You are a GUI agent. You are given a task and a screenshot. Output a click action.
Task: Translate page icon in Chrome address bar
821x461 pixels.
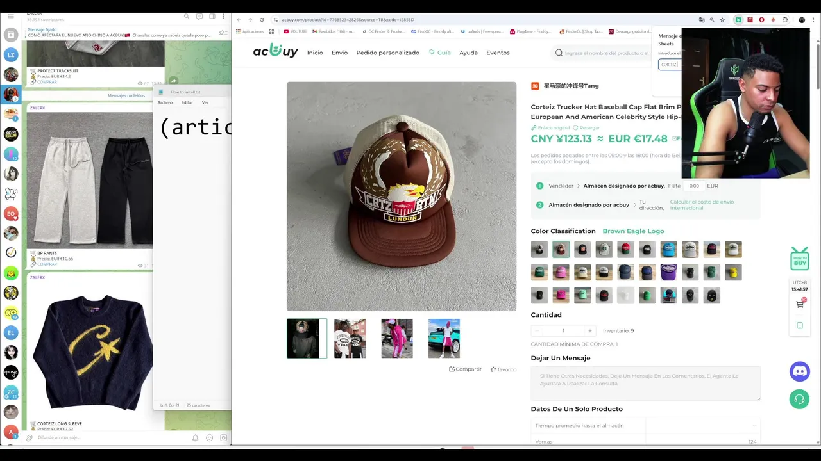click(701, 20)
